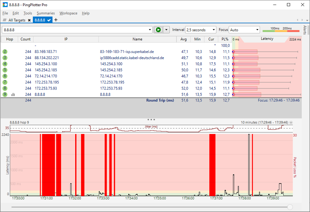Screen dimensions: 310x212
Task: Open the Alerts side panel
Action: click(x=305, y=30)
